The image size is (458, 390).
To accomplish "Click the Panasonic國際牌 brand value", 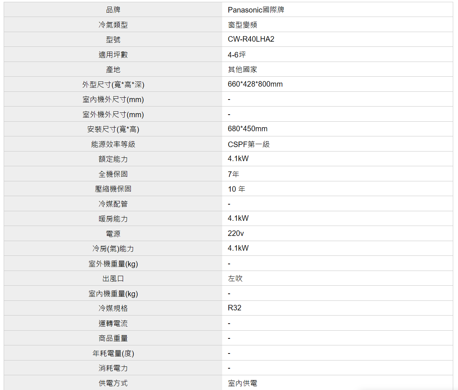I will click(x=256, y=10).
